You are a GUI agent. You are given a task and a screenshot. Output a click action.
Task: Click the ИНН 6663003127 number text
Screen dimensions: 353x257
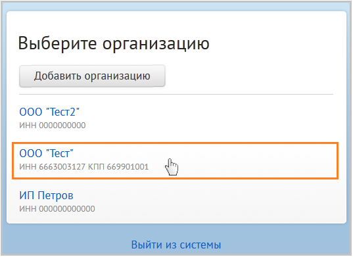point(53,167)
